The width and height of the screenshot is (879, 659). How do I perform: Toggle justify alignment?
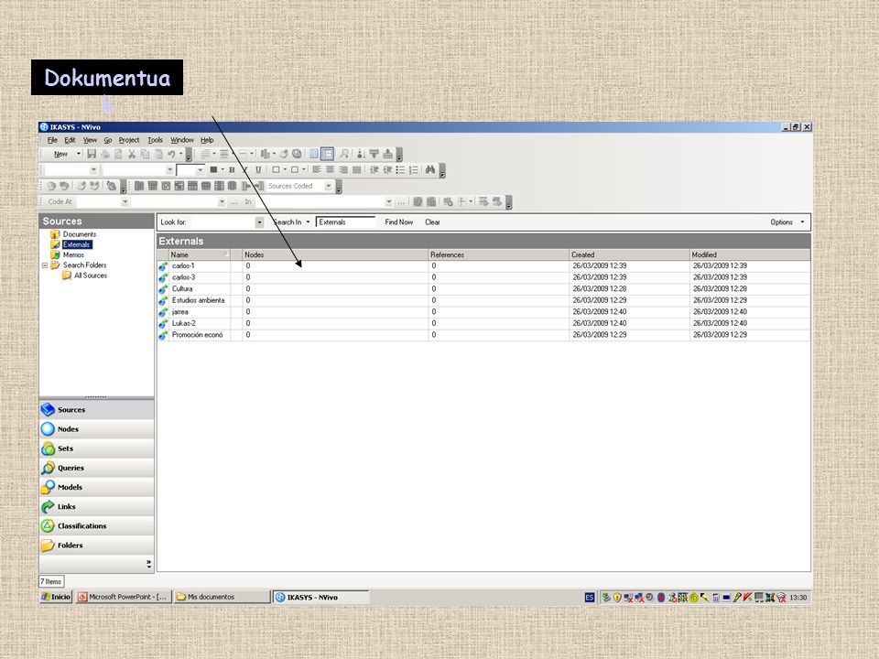coord(356,170)
